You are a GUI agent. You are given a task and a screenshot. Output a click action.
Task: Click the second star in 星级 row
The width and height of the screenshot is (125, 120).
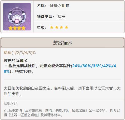pos(57,27)
